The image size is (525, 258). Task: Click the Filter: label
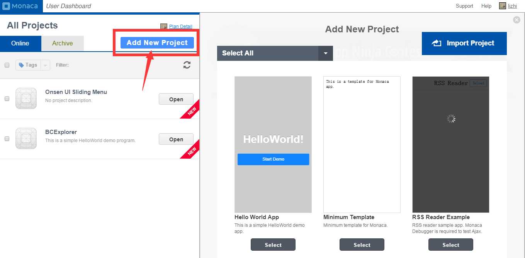(62, 65)
